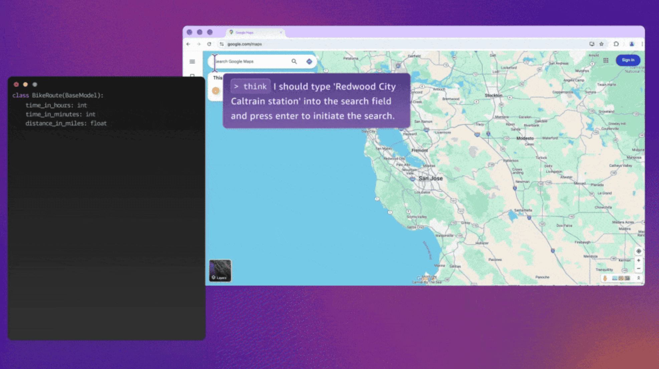Expand the imagery strip with double chevron
The image size is (659, 369).
point(639,278)
